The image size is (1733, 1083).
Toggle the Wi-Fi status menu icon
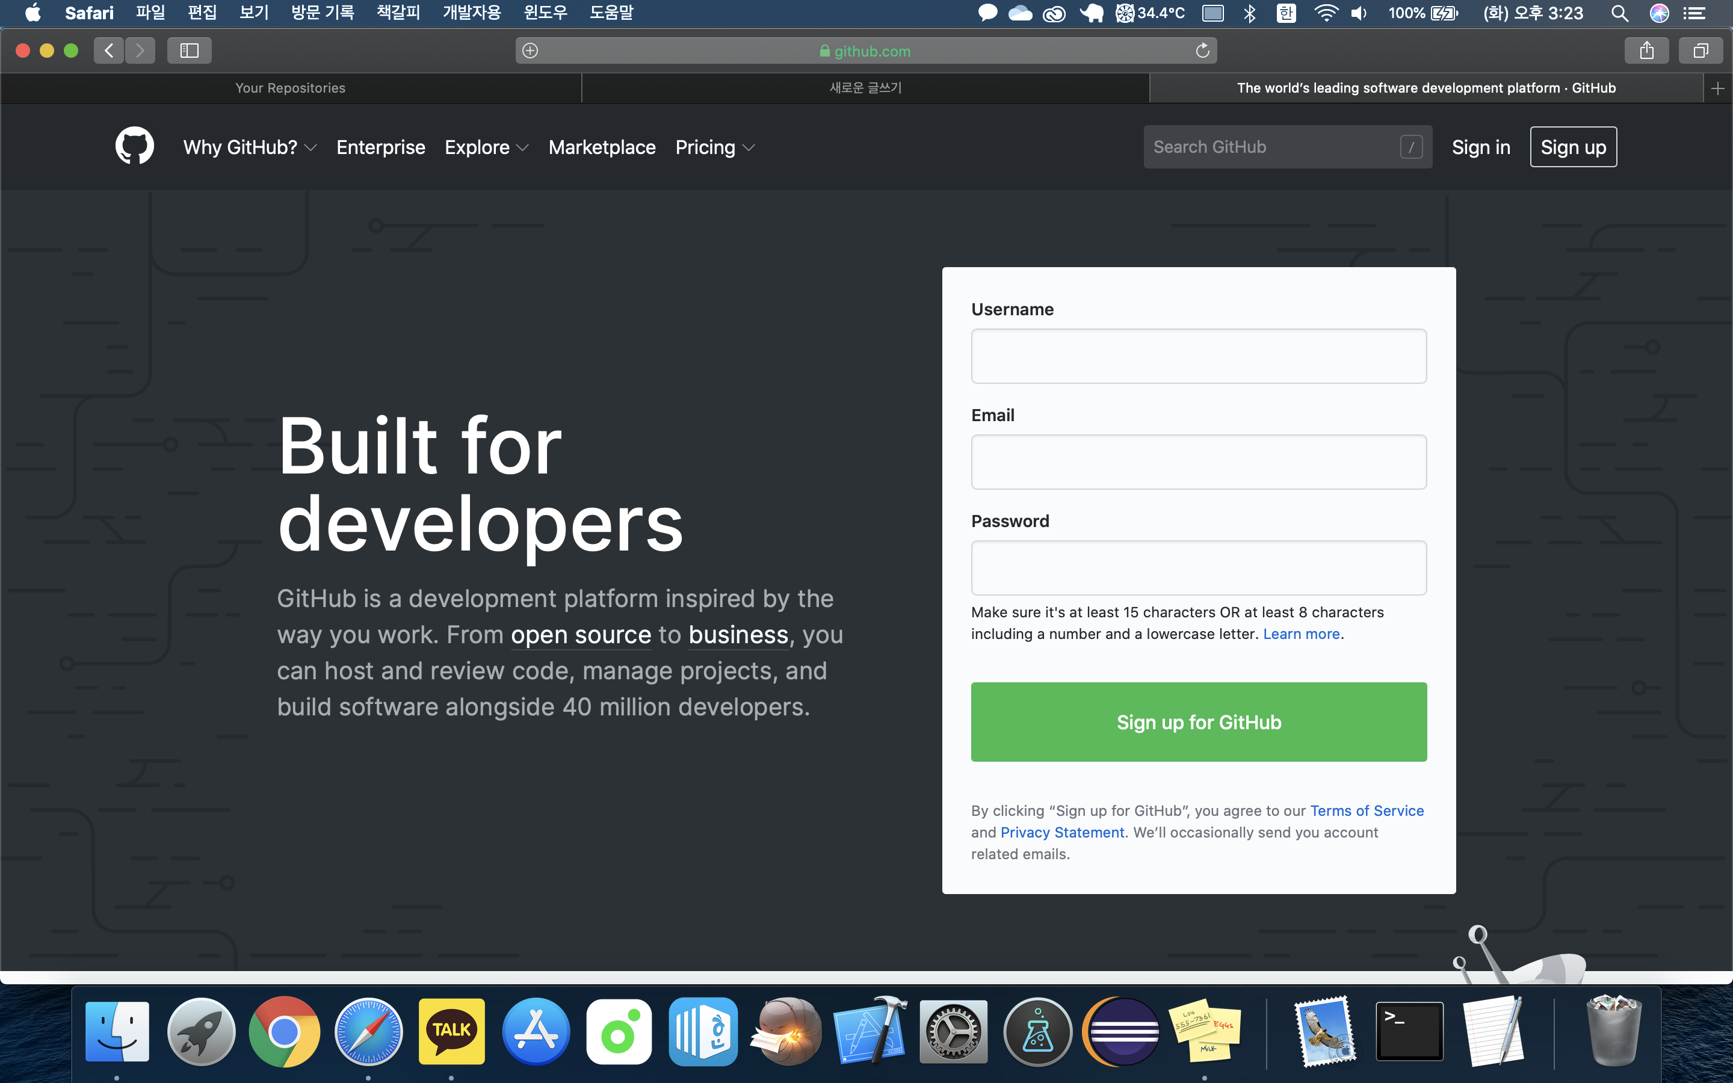(x=1326, y=13)
